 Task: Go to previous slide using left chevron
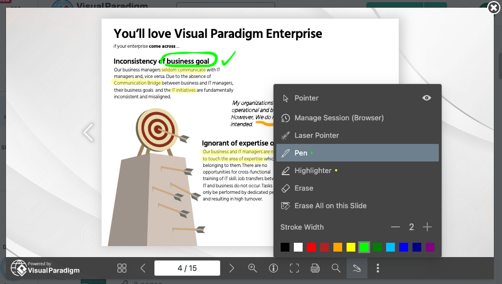click(88, 132)
